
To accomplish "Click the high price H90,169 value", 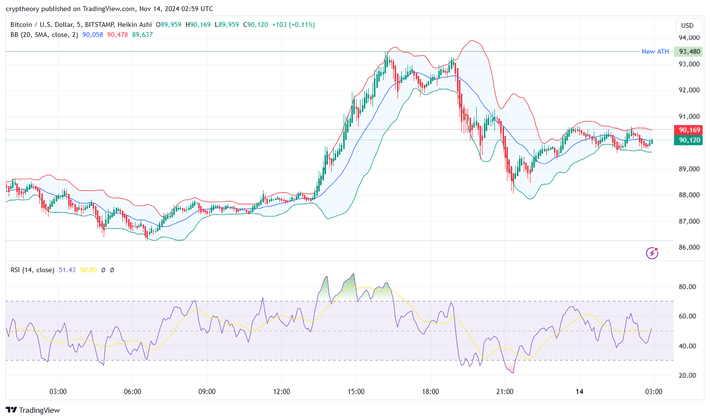I will [198, 24].
